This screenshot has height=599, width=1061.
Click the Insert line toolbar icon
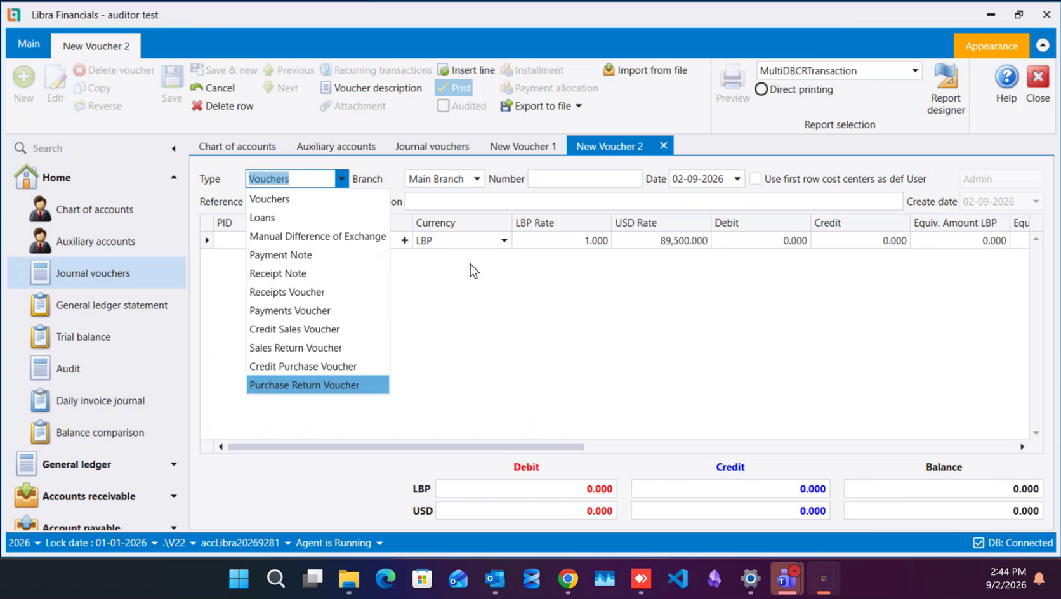(x=443, y=70)
